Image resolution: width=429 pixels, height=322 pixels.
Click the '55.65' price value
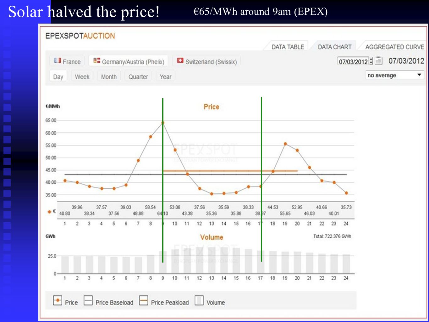click(x=285, y=214)
